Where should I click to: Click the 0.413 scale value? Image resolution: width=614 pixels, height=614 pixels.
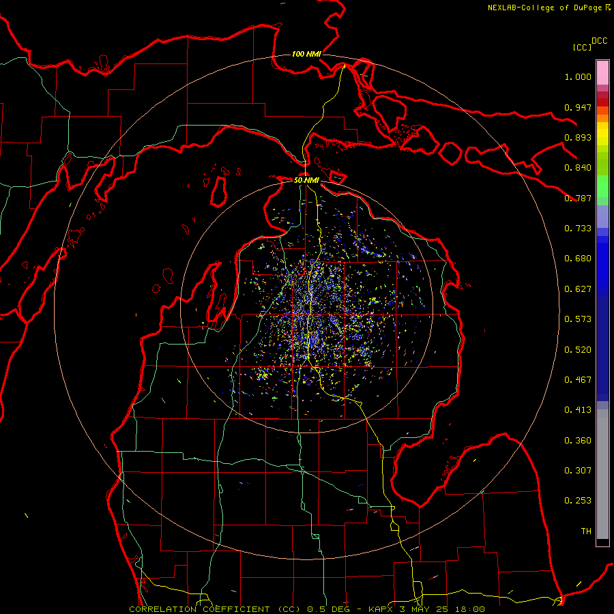point(578,410)
